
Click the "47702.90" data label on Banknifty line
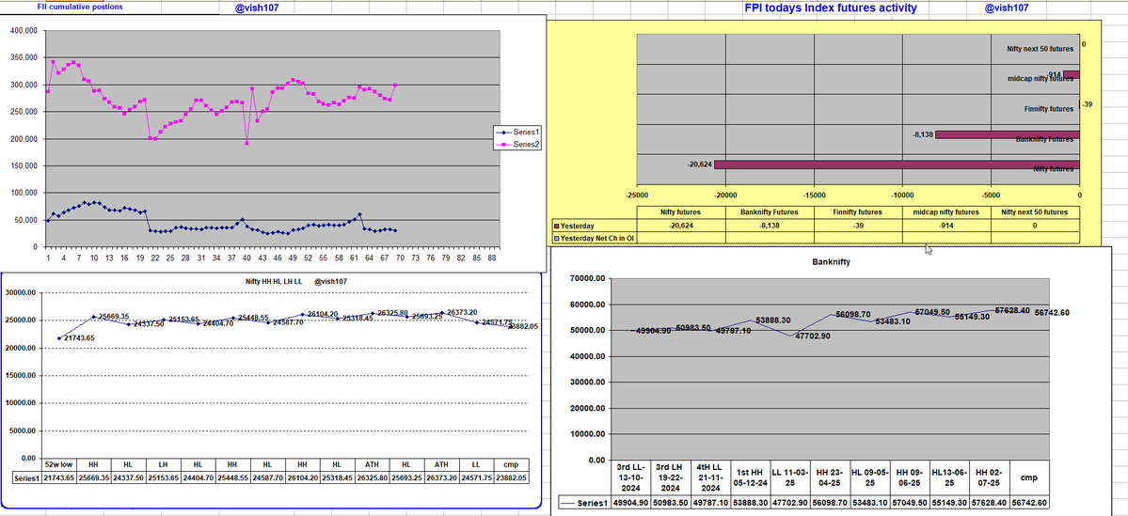pyautogui.click(x=812, y=336)
